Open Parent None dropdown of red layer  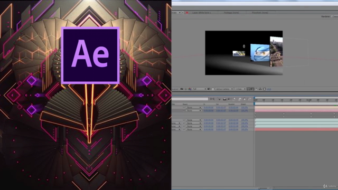[194, 129]
